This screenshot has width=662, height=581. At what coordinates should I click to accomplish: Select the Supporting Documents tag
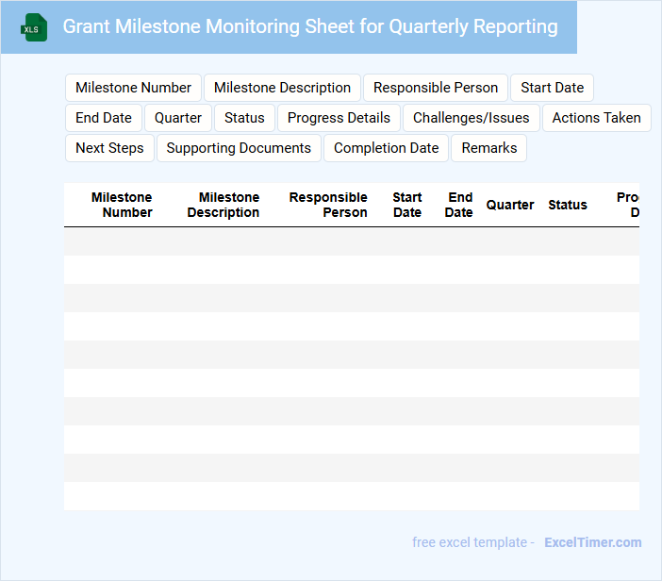coord(239,148)
